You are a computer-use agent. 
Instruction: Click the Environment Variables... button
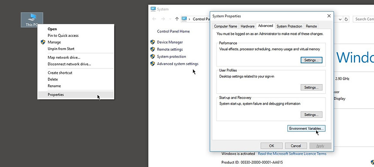pyautogui.click(x=306, y=128)
